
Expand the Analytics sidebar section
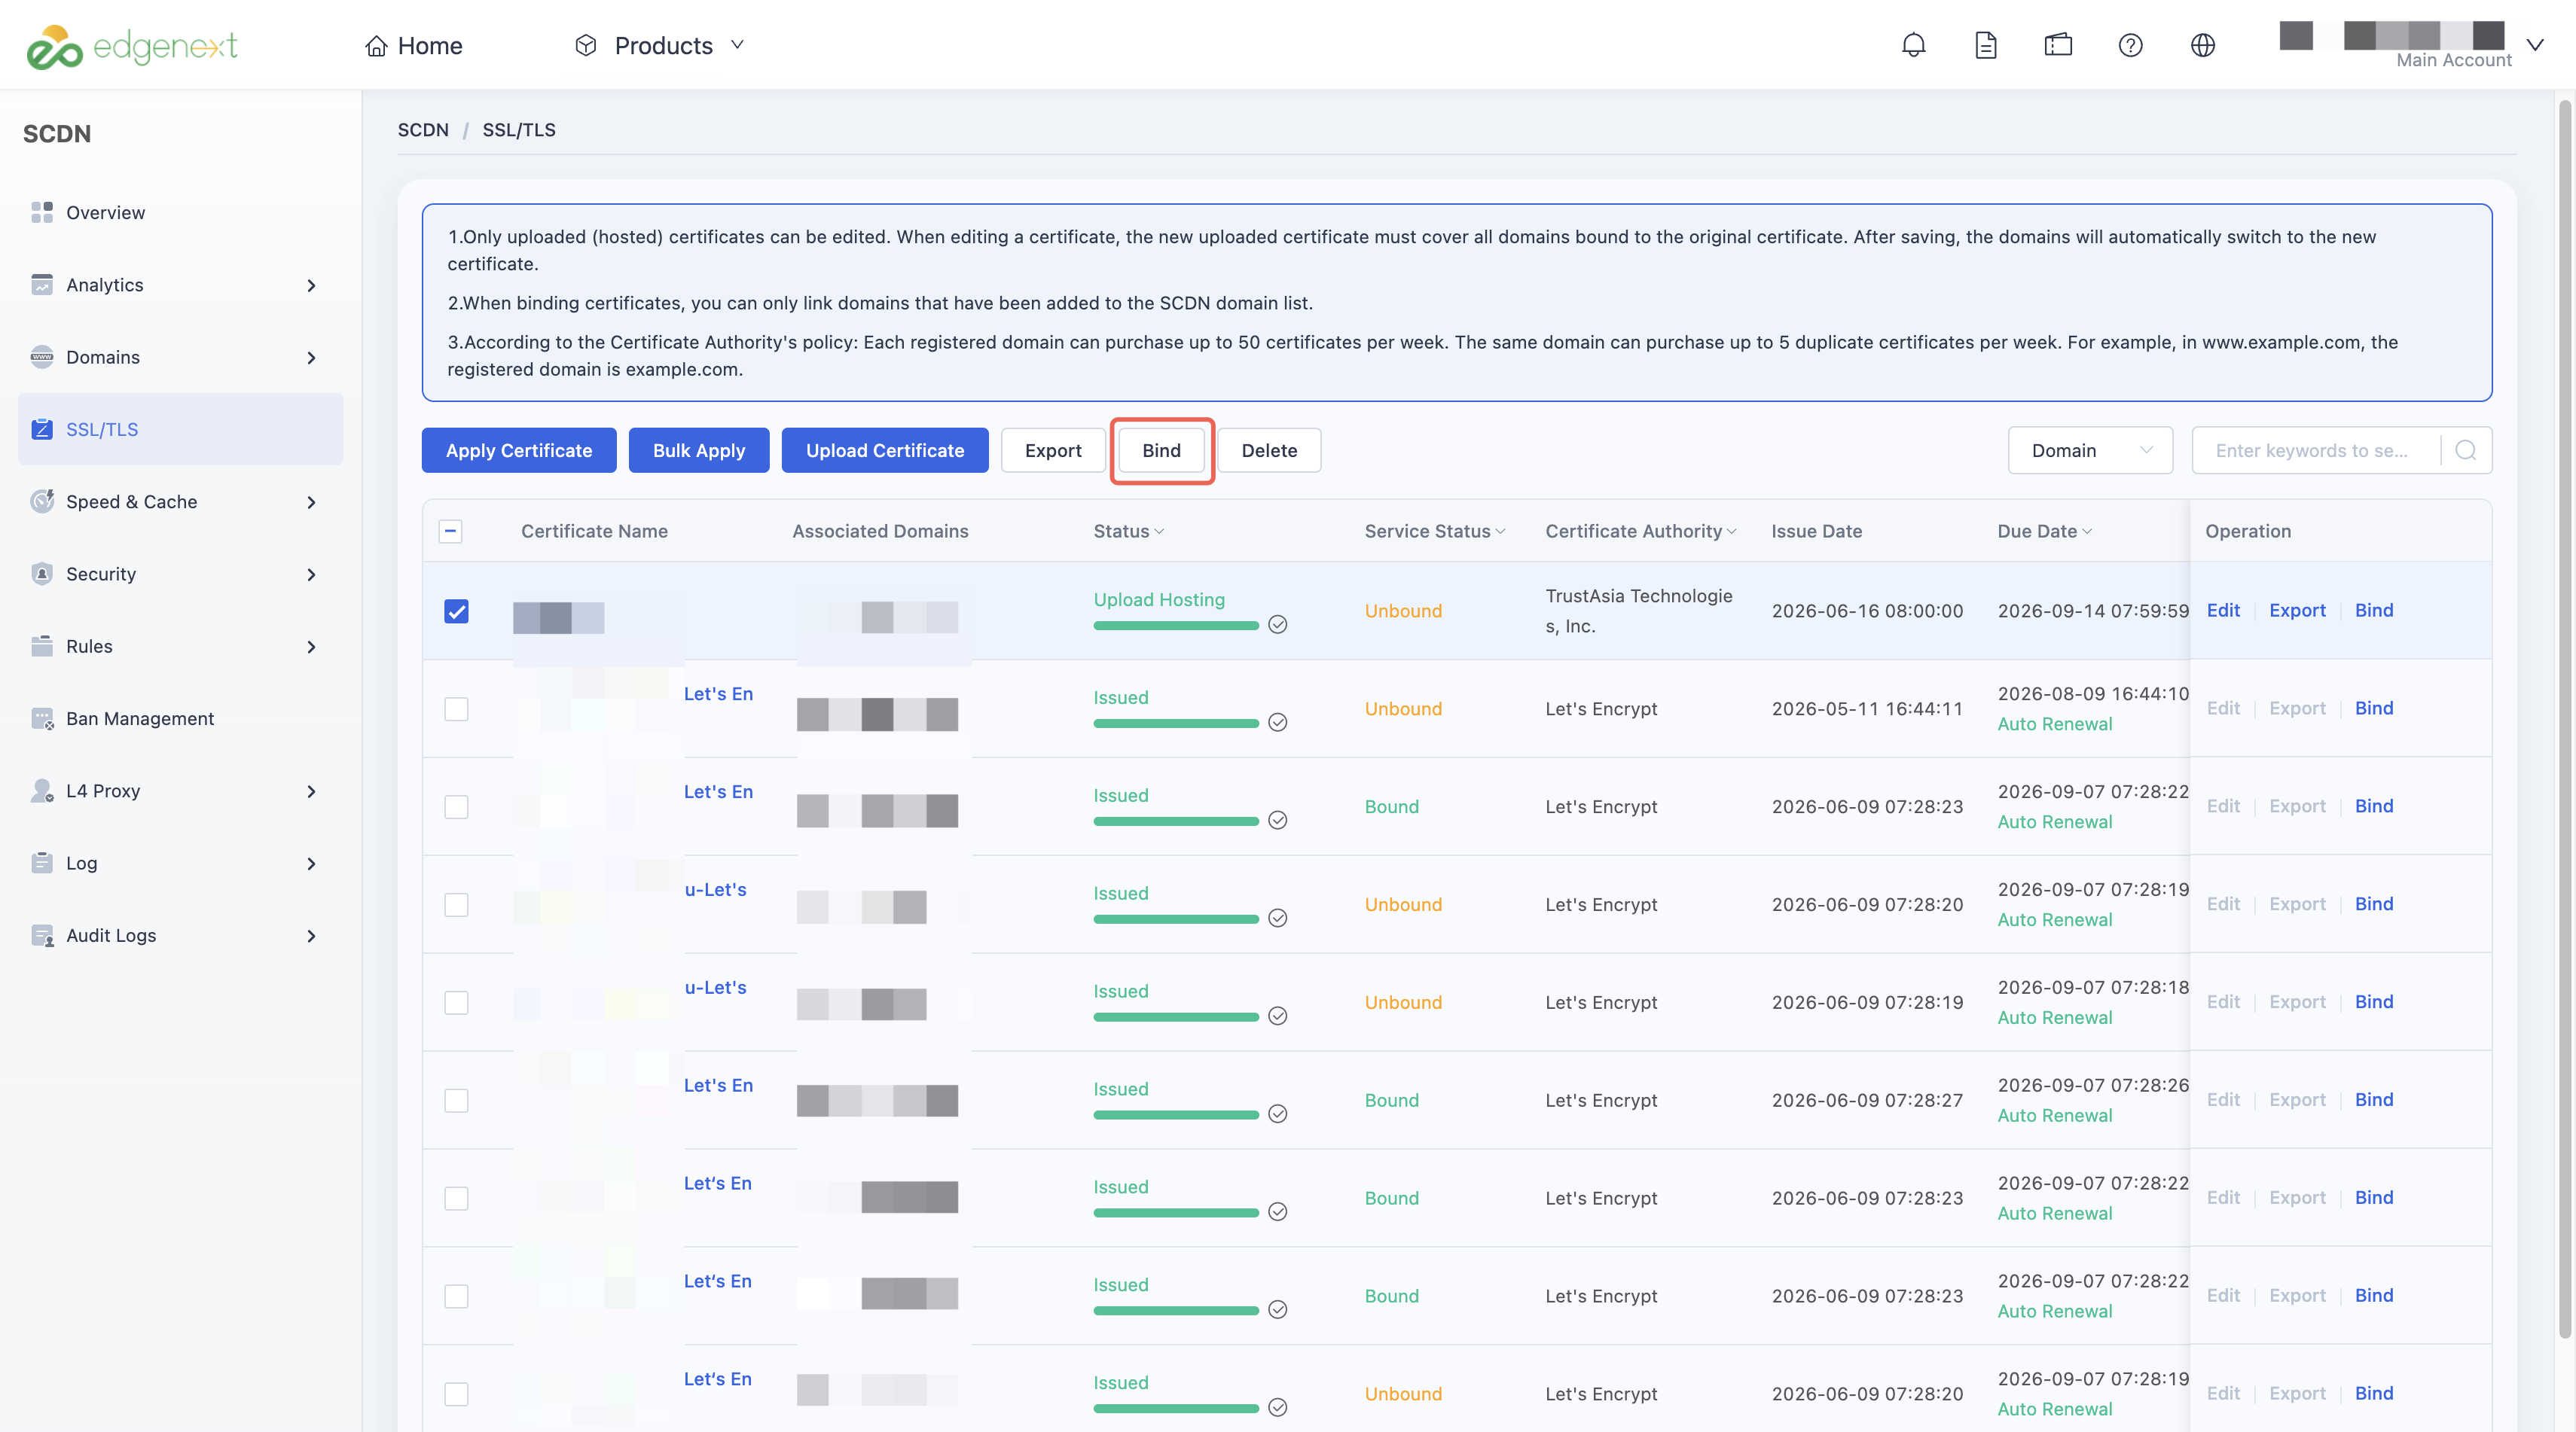(x=311, y=286)
